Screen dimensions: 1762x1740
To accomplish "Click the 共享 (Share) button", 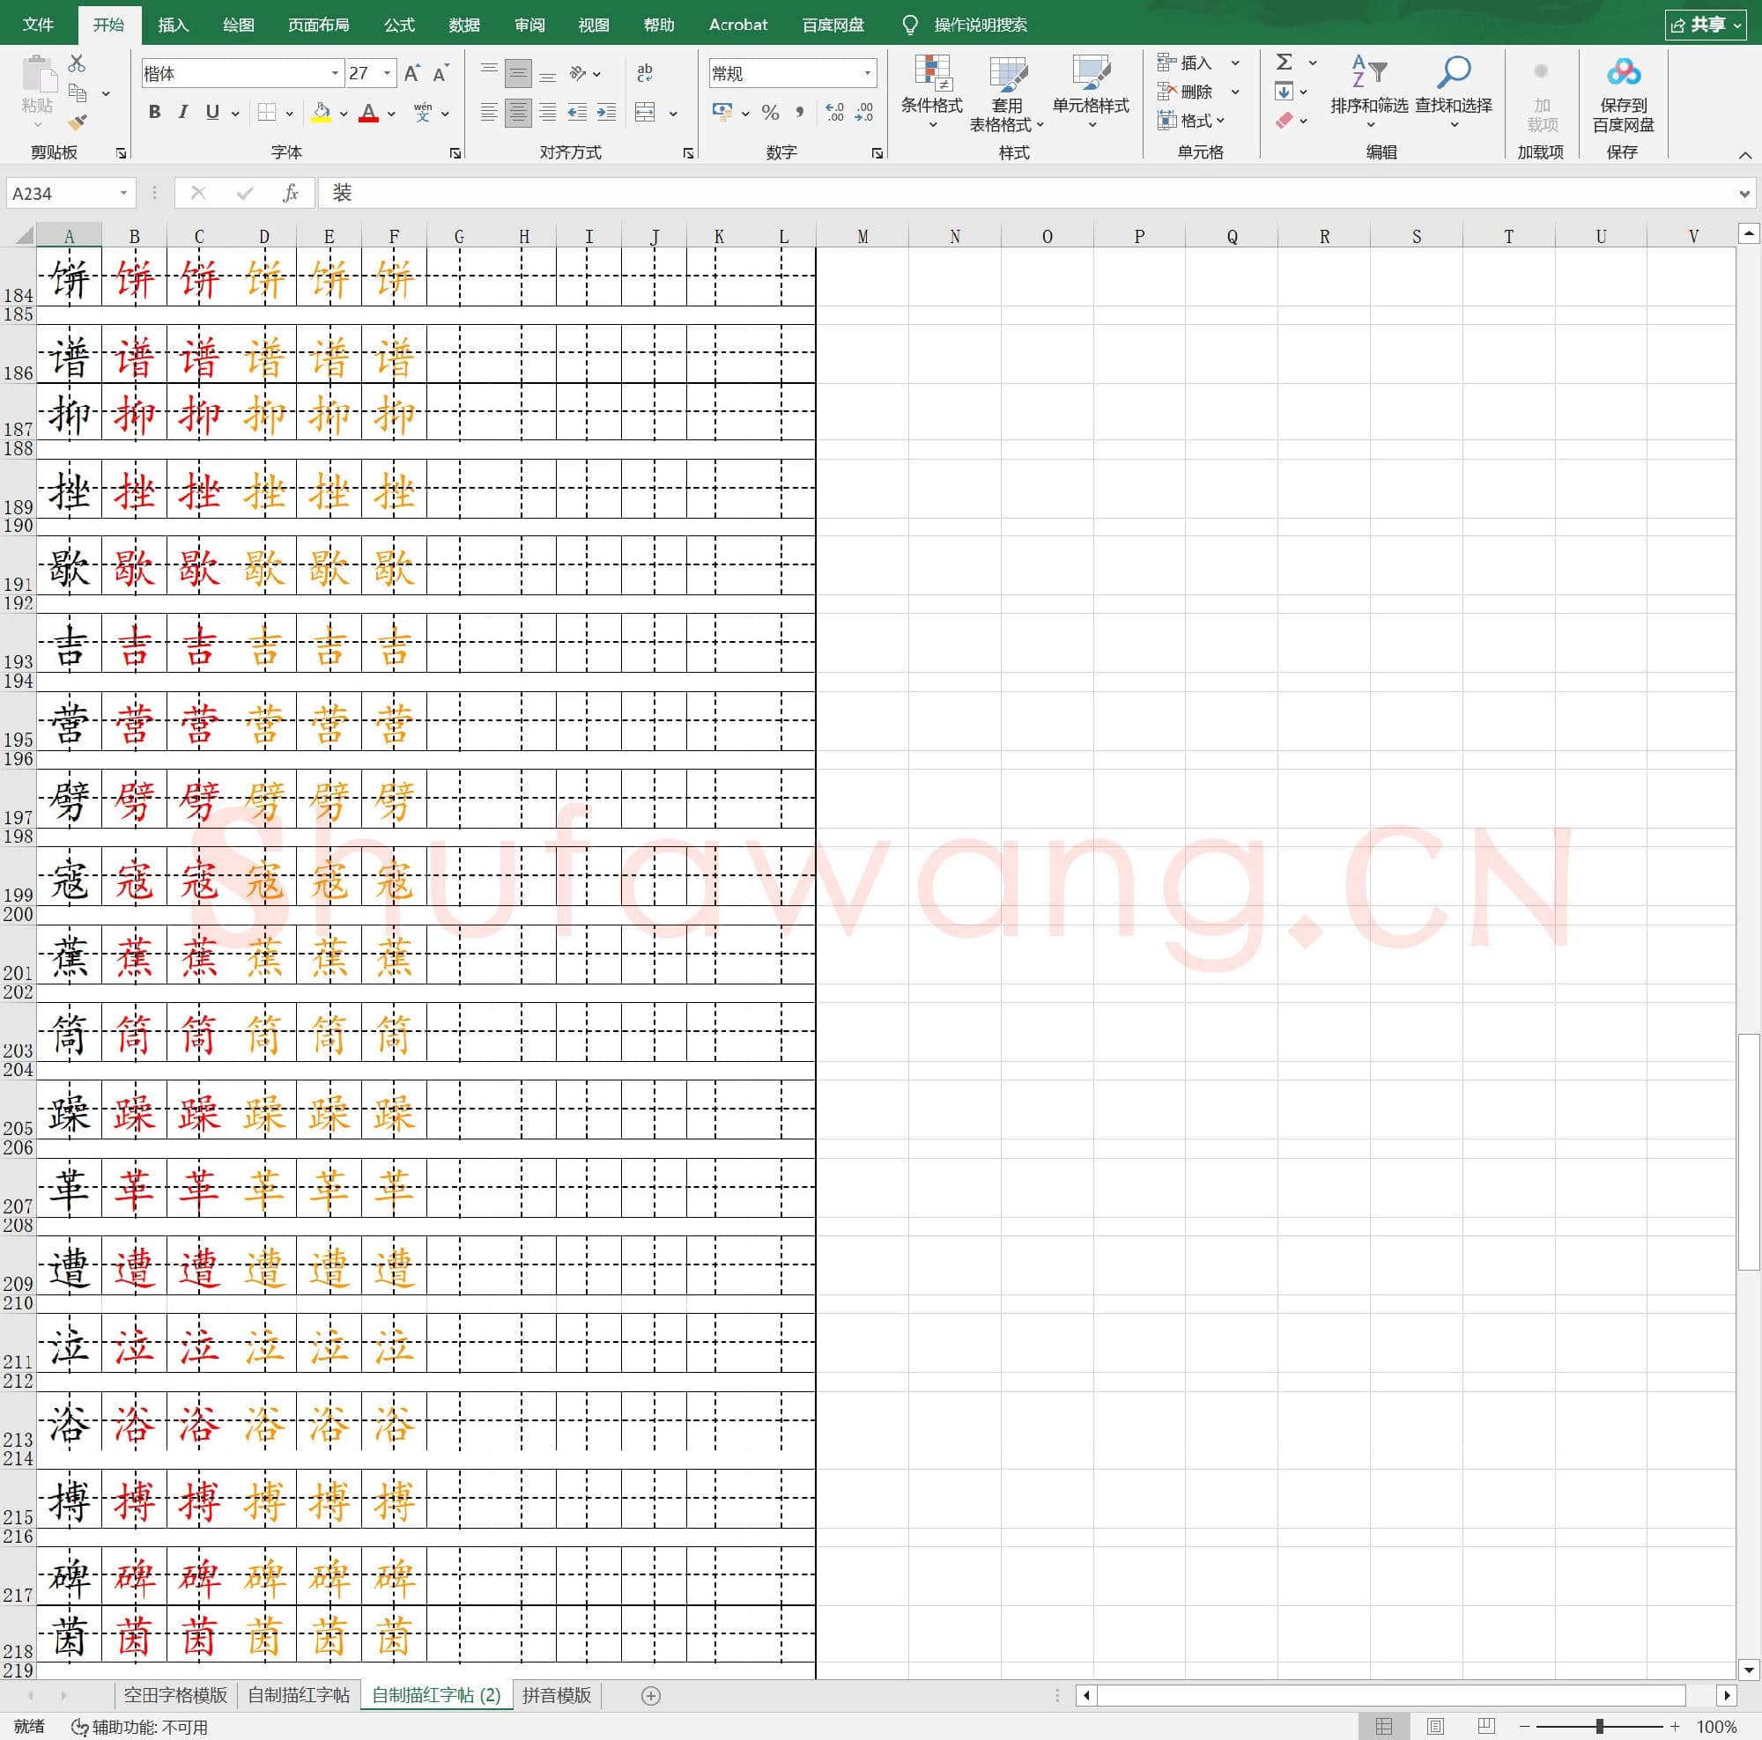I will [1705, 25].
